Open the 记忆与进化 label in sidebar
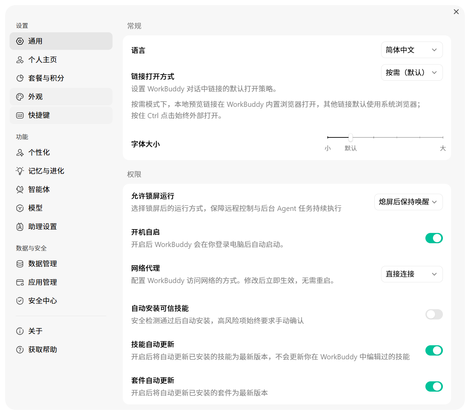 click(x=46, y=171)
